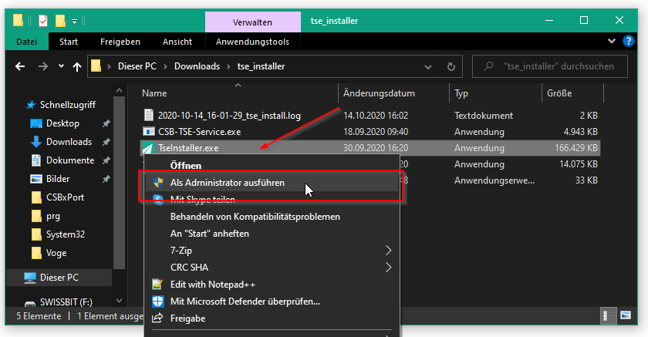Open the CSBxPort folder in sidebar
Viewport: 648px width, 337px height.
point(65,197)
